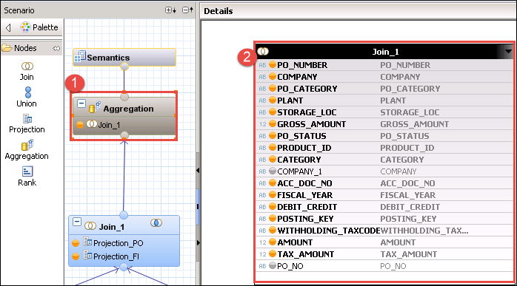Choose the Projection node in the palette

click(27, 123)
